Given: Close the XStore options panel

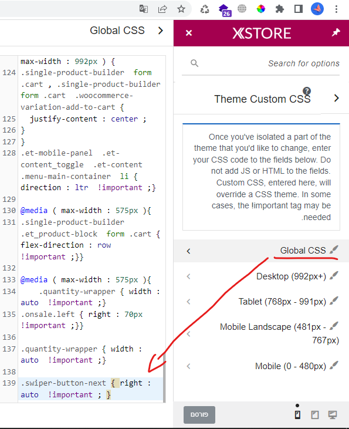Looking at the screenshot, I should pyautogui.click(x=189, y=33).
